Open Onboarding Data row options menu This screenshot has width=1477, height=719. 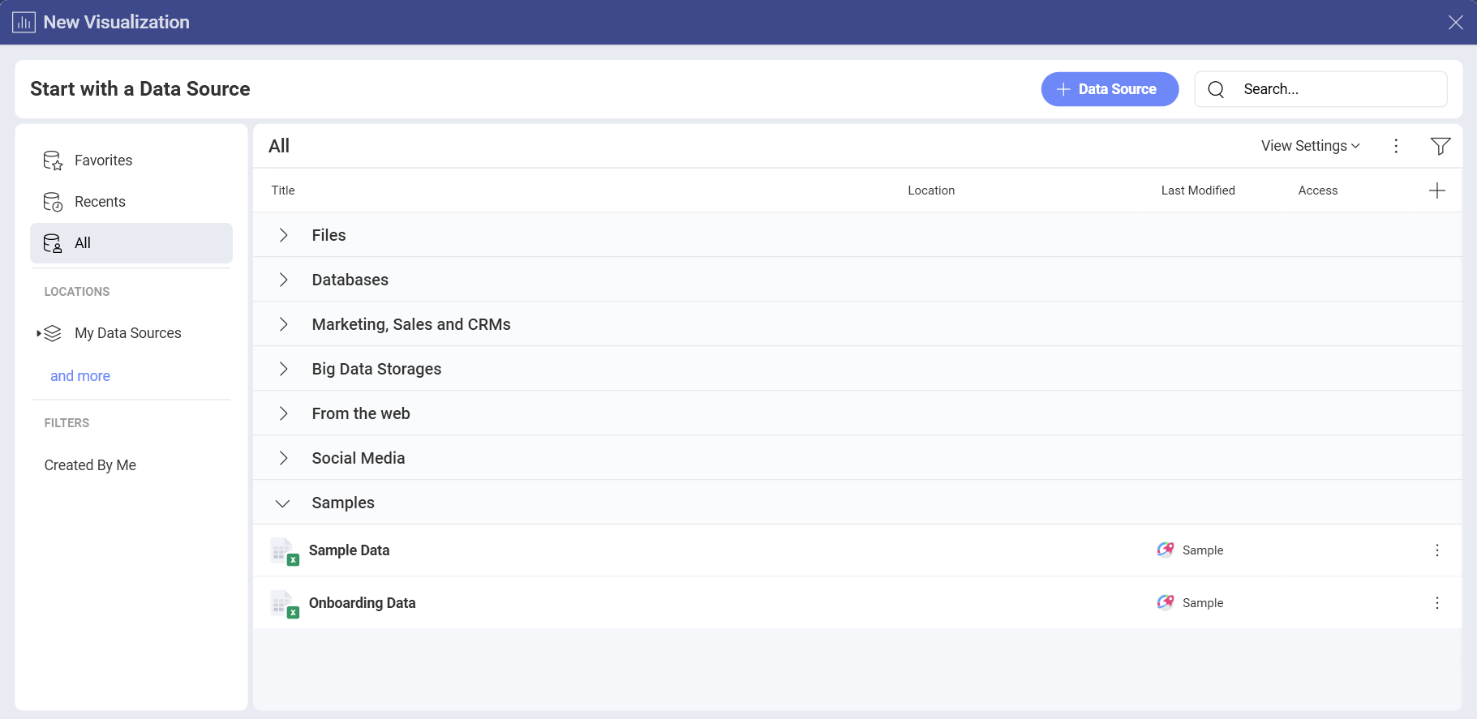[x=1437, y=603]
